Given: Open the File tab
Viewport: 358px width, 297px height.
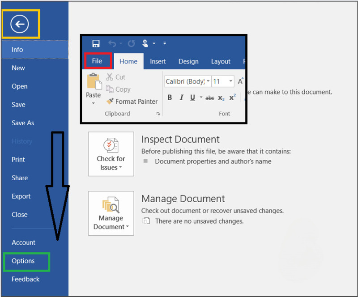Looking at the screenshot, I should (97, 61).
